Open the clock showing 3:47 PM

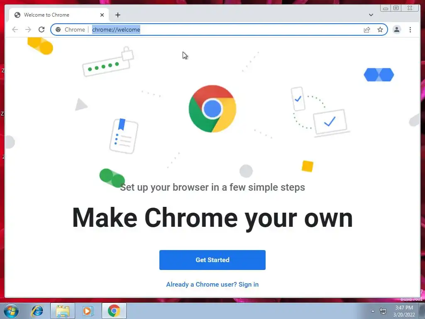[x=404, y=311]
